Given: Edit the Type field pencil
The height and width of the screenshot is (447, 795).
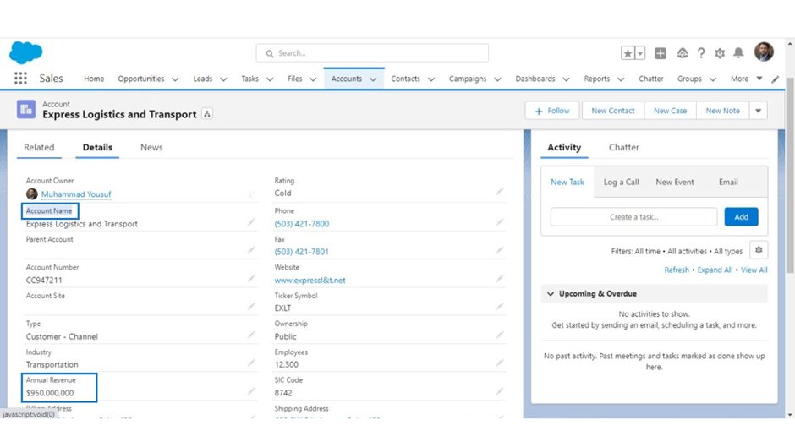Looking at the screenshot, I should [251, 335].
